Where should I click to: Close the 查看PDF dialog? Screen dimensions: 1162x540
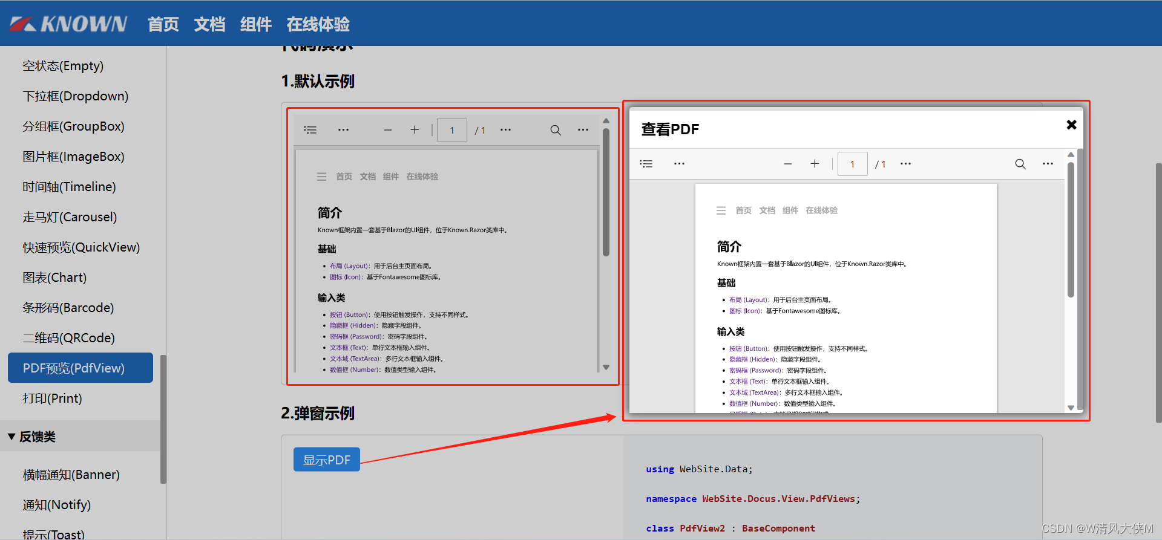tap(1071, 125)
